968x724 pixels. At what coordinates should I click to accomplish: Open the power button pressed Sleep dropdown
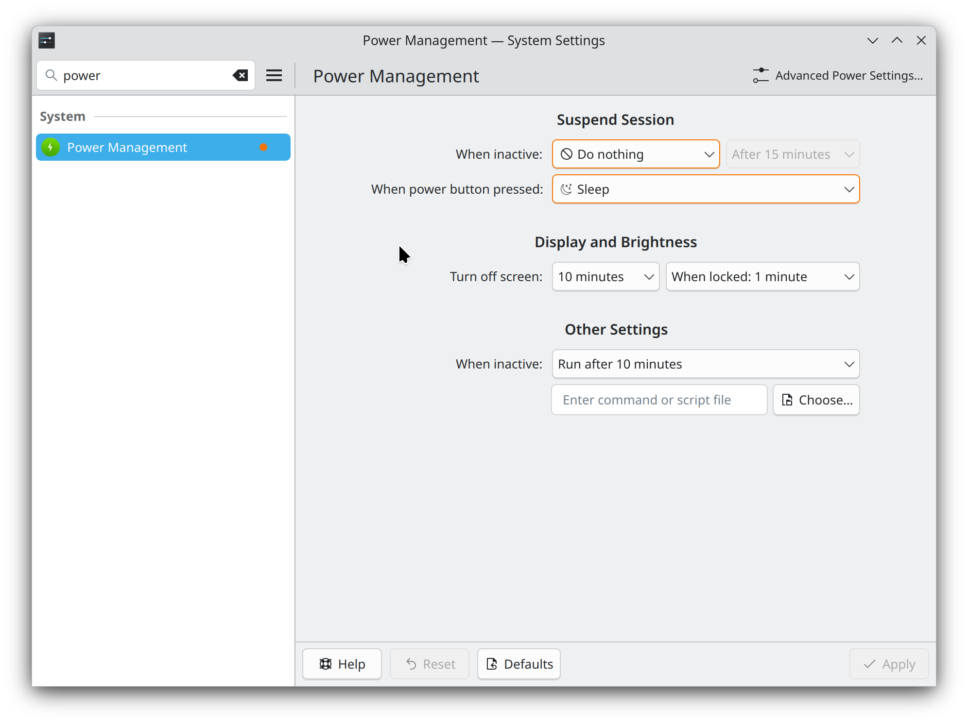[706, 189]
